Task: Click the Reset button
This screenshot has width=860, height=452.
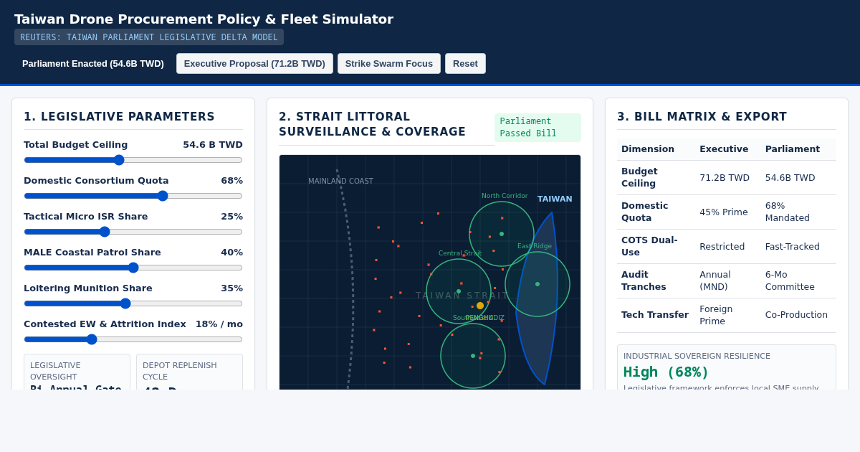Action: [465, 63]
